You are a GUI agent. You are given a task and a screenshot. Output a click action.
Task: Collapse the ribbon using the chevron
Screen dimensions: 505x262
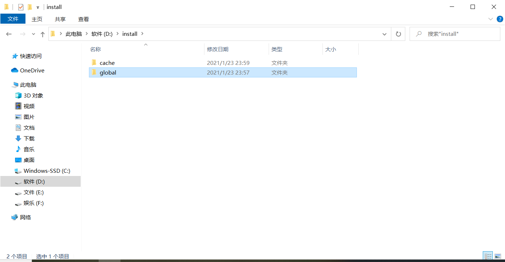[491, 19]
